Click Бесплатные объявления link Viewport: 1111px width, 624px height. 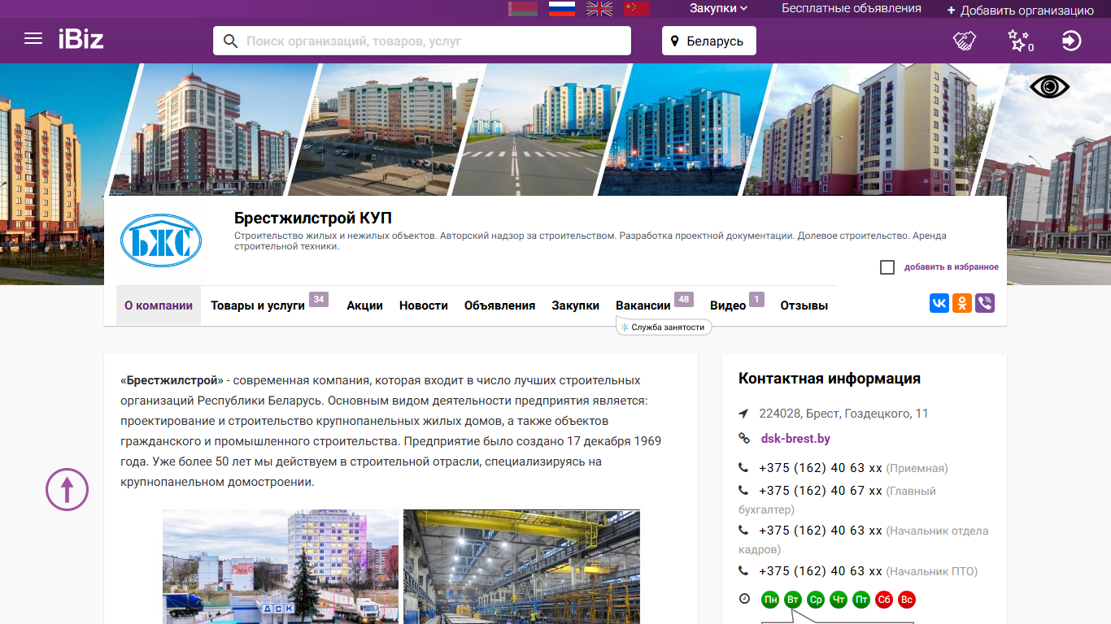tap(852, 9)
